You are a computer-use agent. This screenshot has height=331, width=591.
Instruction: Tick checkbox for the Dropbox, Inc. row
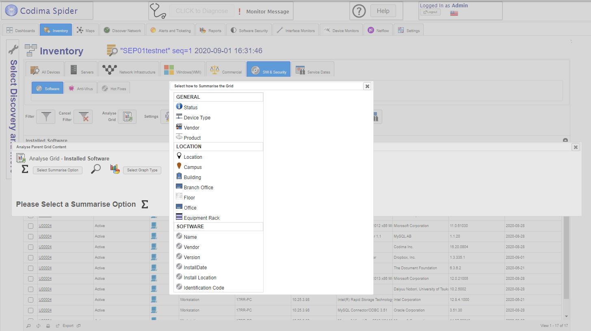tap(30, 257)
